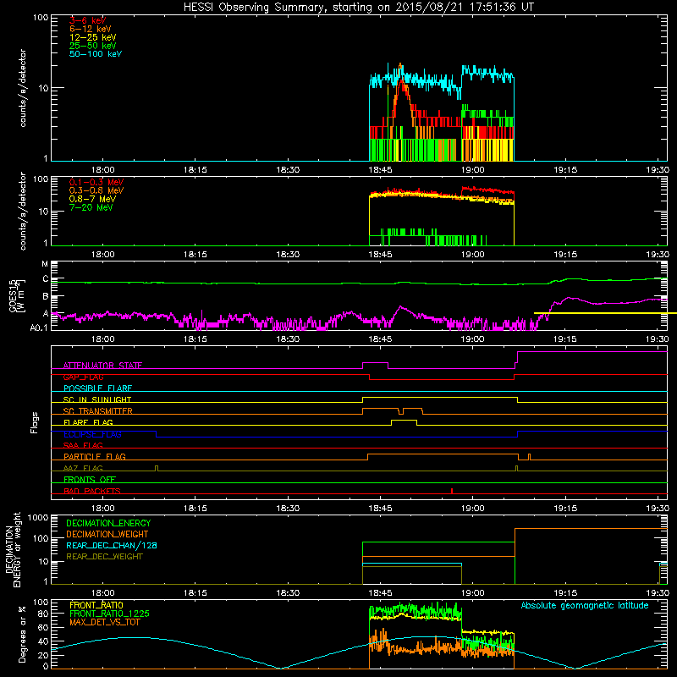The height and width of the screenshot is (677, 677).
Task: Select the 25-50 keV legend label
Action: [x=93, y=46]
